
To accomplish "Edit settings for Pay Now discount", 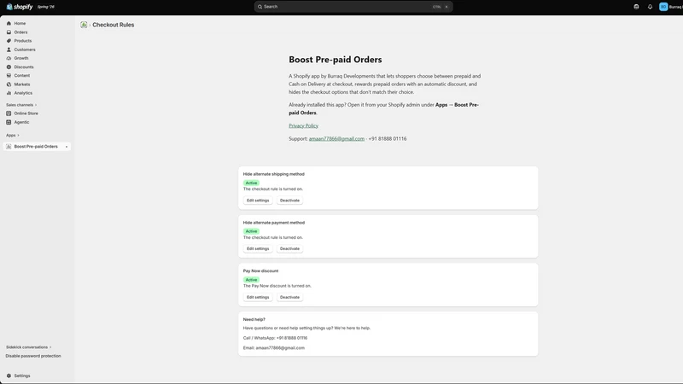I will pos(258,297).
